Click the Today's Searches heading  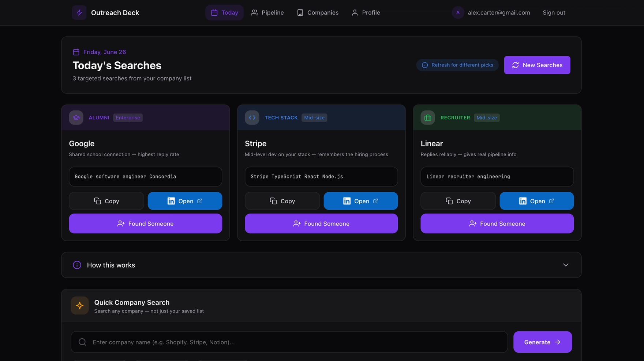117,65
